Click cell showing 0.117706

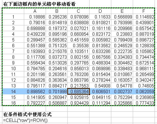35,57
